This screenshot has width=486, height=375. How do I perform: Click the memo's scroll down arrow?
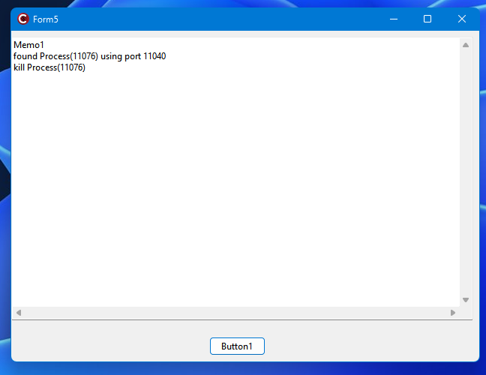click(x=466, y=300)
